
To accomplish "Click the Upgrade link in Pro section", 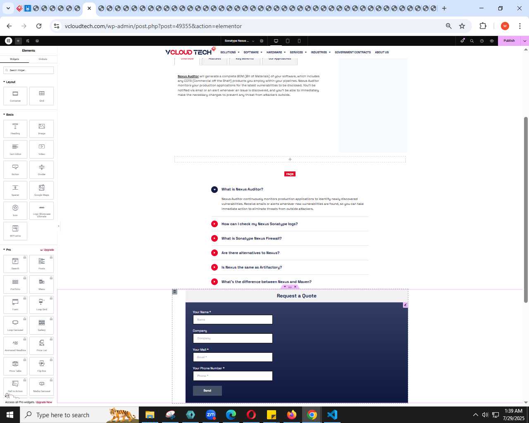I will pyautogui.click(x=47, y=250).
